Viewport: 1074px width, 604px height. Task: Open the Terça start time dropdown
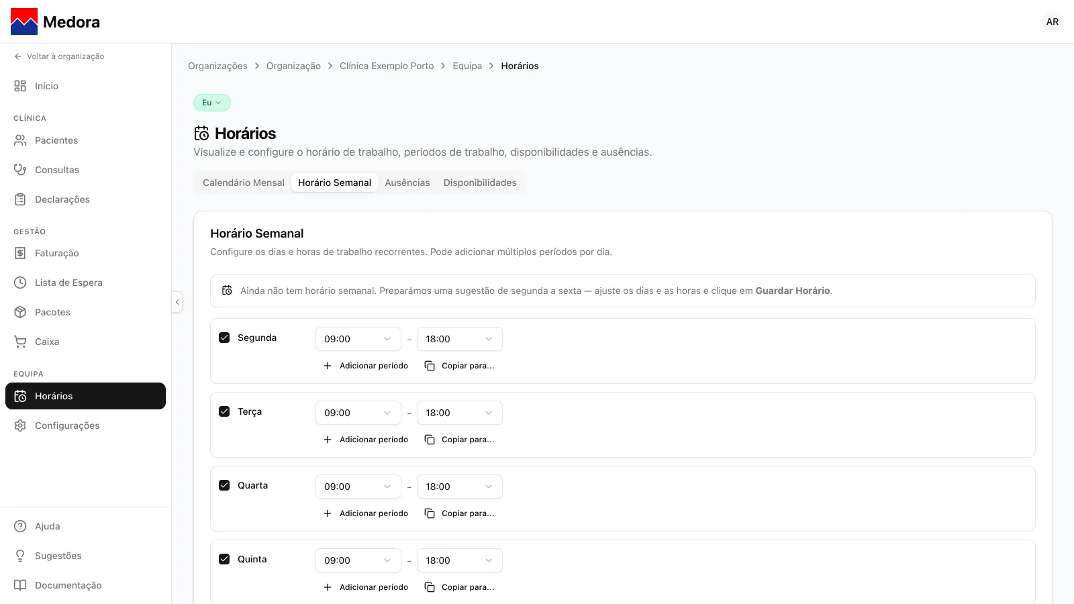tap(358, 413)
